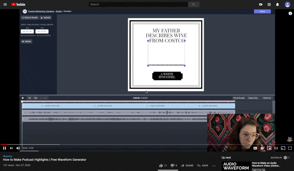
Task: Skip to the next video
Action: pyautogui.click(x=11, y=148)
